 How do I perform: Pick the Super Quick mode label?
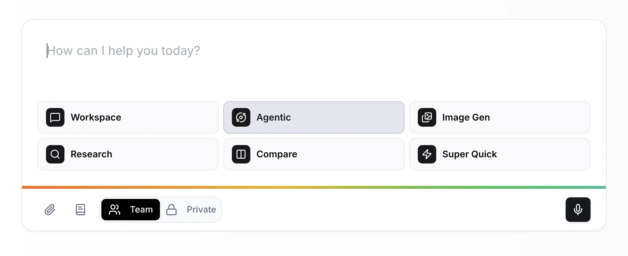click(x=469, y=154)
